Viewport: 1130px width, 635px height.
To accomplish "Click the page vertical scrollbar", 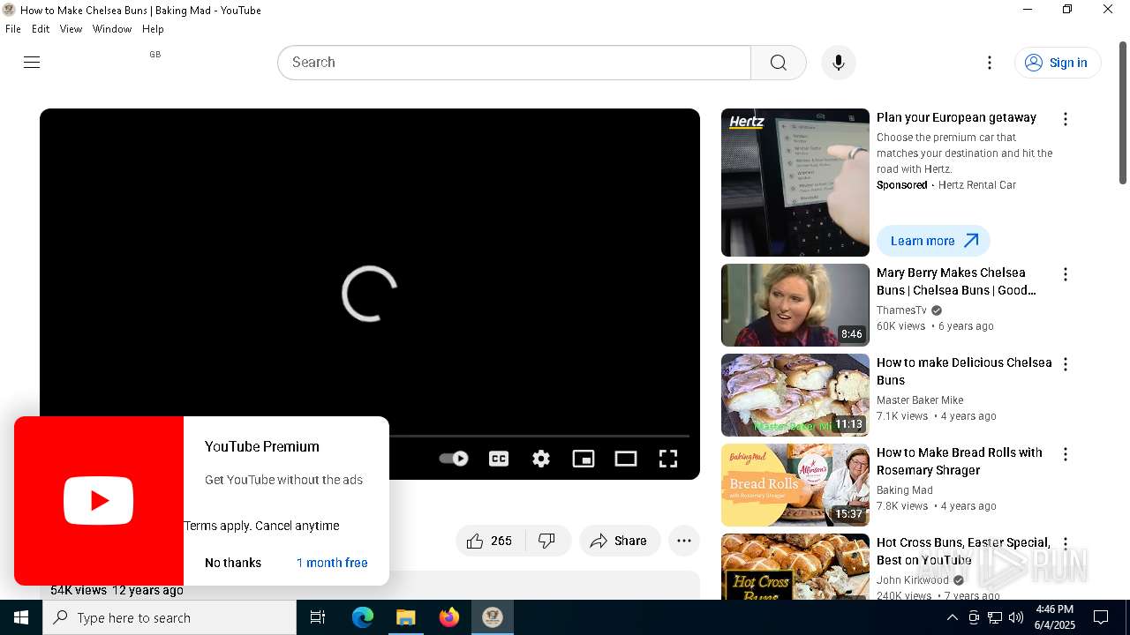I will (1123, 113).
